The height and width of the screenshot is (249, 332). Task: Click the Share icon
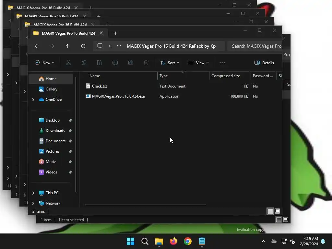click(x=131, y=63)
